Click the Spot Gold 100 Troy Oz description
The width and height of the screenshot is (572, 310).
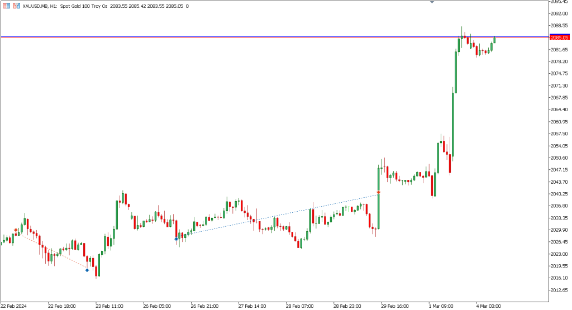point(84,6)
